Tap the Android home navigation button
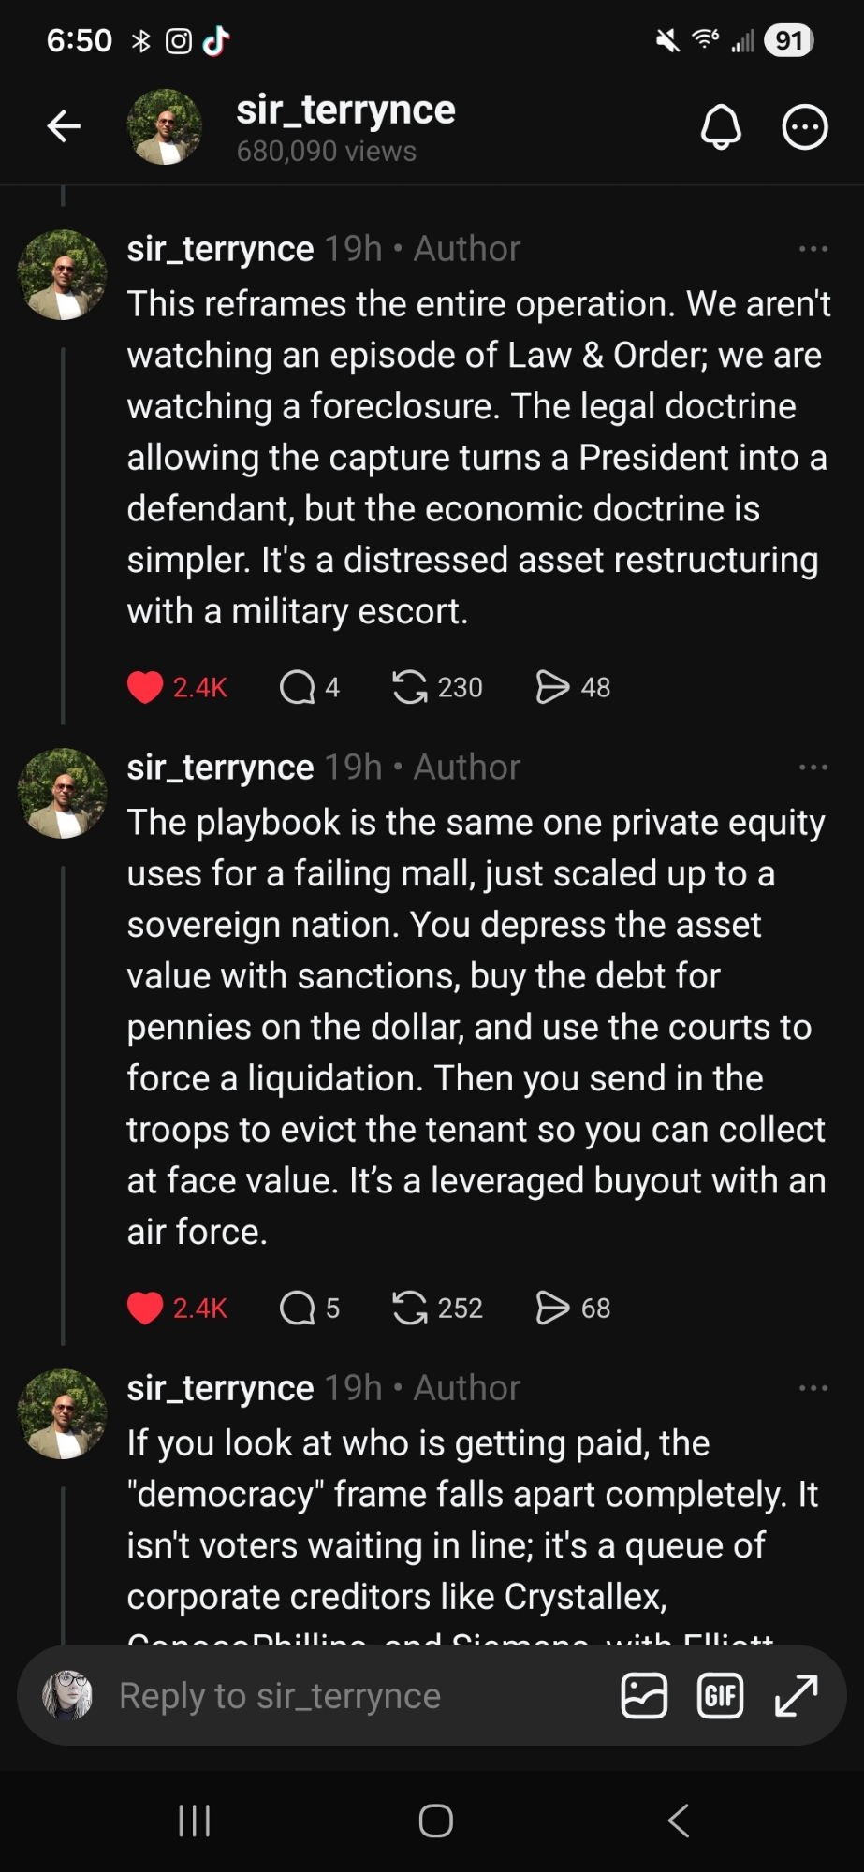Image resolution: width=864 pixels, height=1872 pixels. 435,1821
